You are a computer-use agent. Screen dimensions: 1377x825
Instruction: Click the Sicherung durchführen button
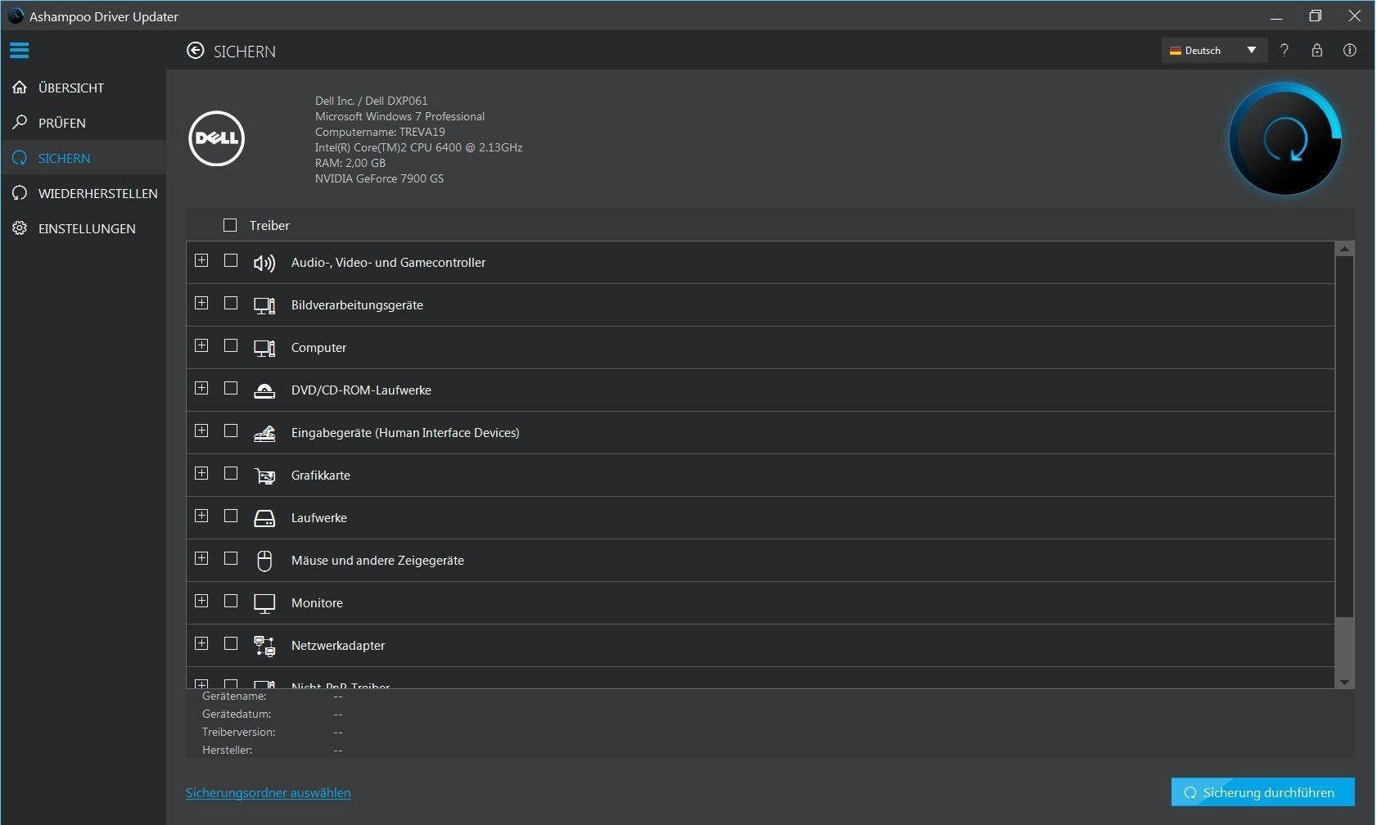(1263, 792)
